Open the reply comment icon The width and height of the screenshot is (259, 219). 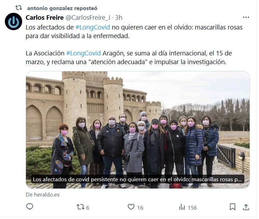pyautogui.click(x=30, y=207)
